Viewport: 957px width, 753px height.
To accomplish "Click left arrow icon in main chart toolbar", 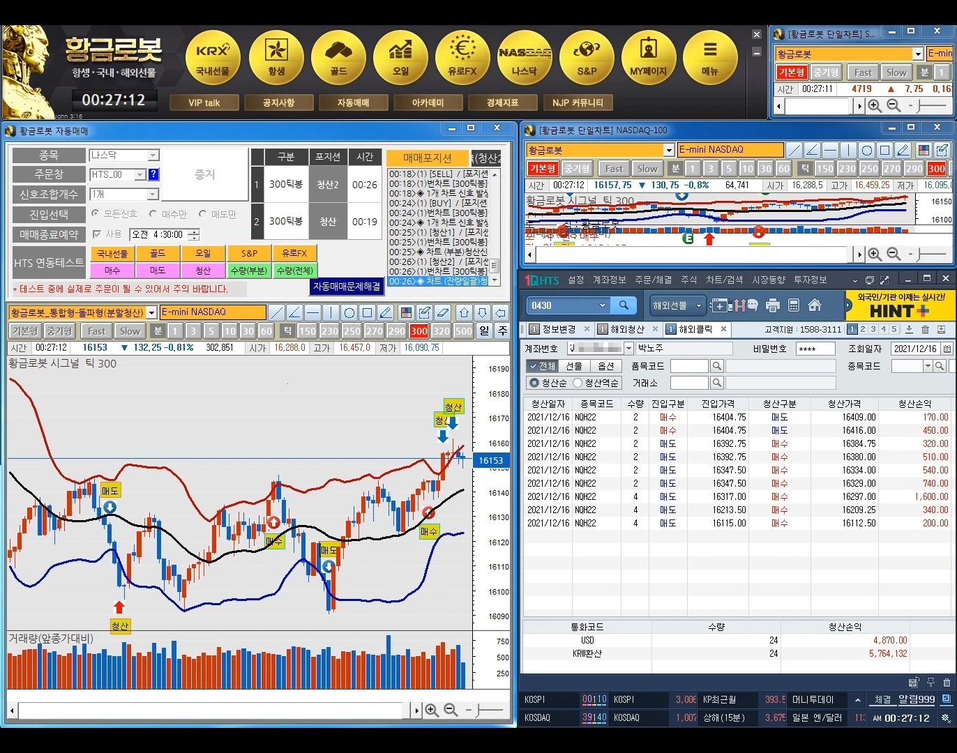I will coord(500,312).
